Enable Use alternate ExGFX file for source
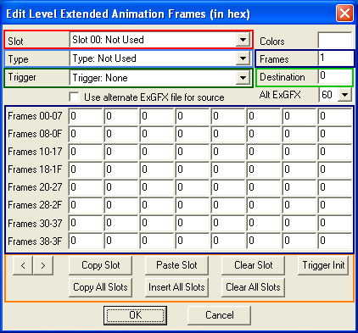This screenshot has height=333, width=358. point(74,97)
